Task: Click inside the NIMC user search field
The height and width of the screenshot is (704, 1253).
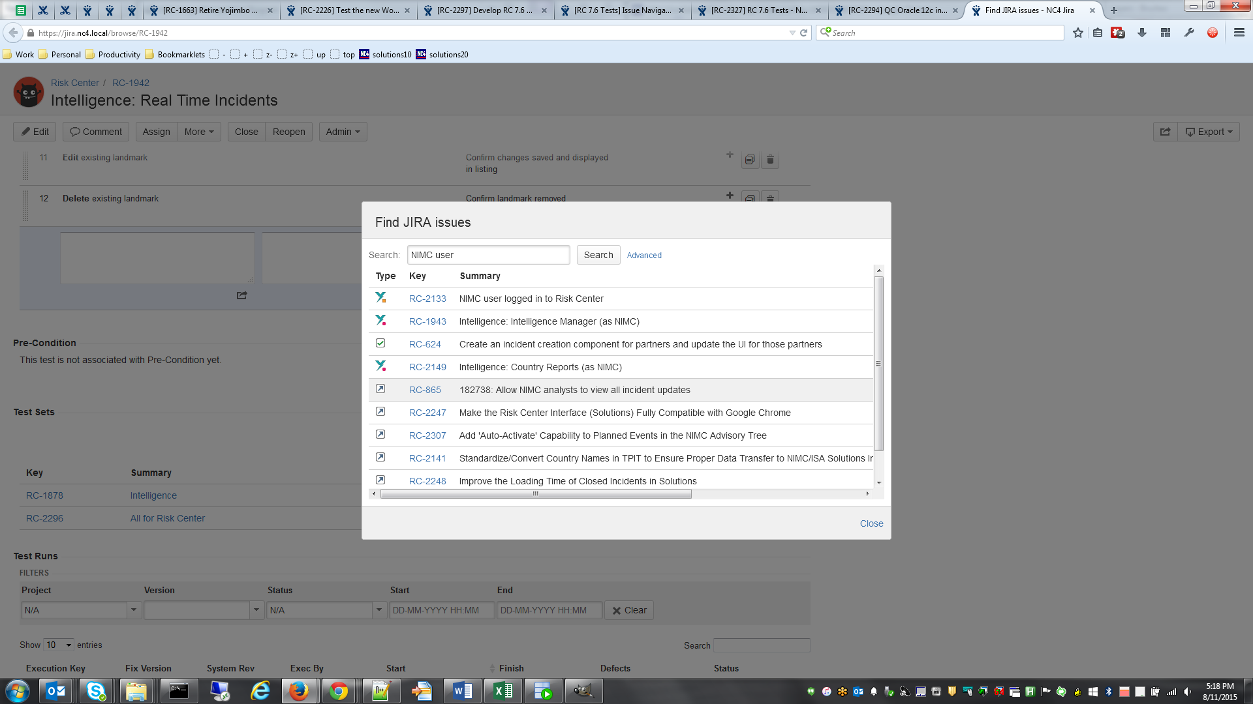Action: (x=488, y=255)
